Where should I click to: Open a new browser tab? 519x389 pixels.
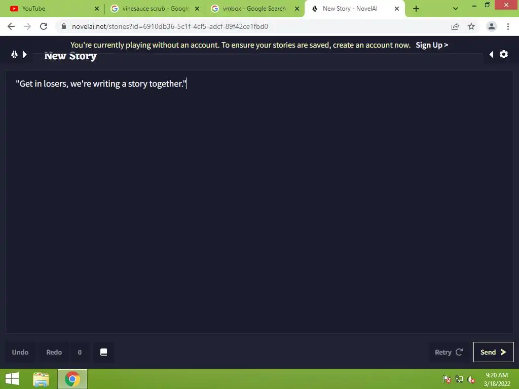pos(416,9)
